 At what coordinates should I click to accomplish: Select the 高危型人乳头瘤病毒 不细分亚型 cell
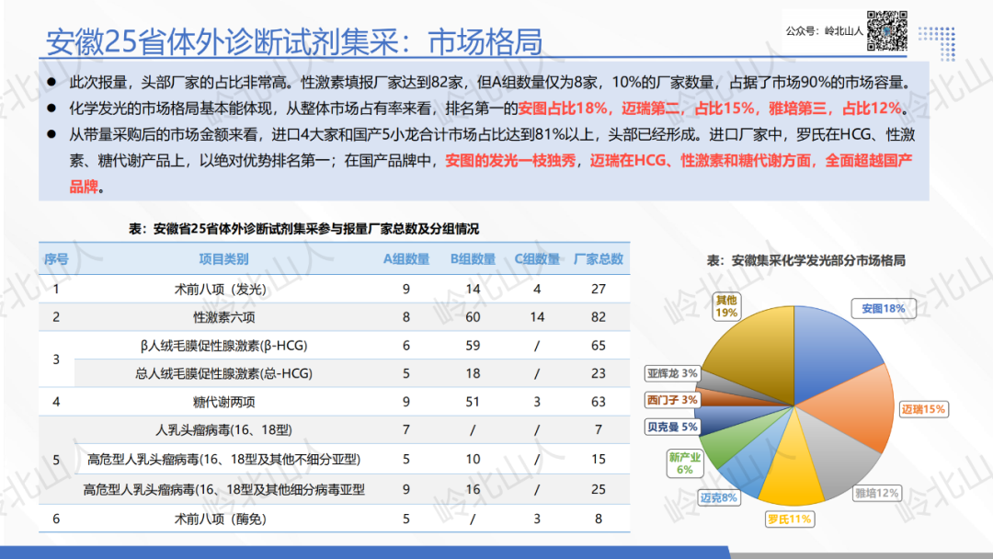pyautogui.click(x=223, y=459)
